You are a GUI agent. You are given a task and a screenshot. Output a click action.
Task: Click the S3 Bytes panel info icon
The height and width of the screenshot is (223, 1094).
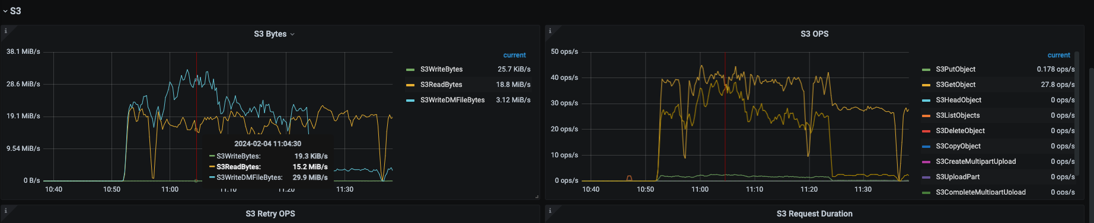pos(5,31)
